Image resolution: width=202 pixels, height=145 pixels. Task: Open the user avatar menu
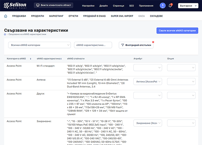coord(163,5)
